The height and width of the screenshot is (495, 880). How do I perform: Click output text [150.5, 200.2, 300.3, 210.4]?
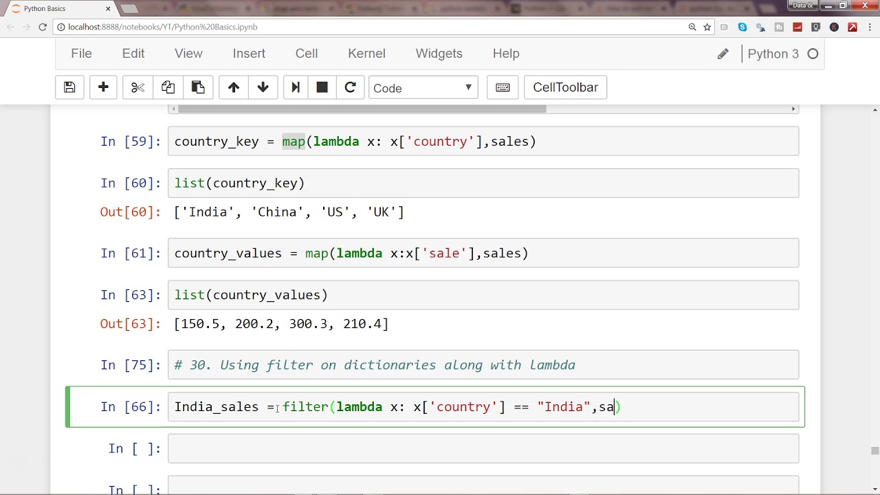pos(282,324)
